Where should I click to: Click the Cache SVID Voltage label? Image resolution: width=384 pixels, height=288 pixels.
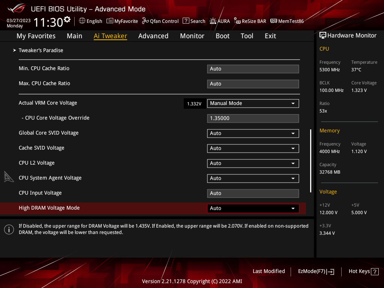pos(42,148)
